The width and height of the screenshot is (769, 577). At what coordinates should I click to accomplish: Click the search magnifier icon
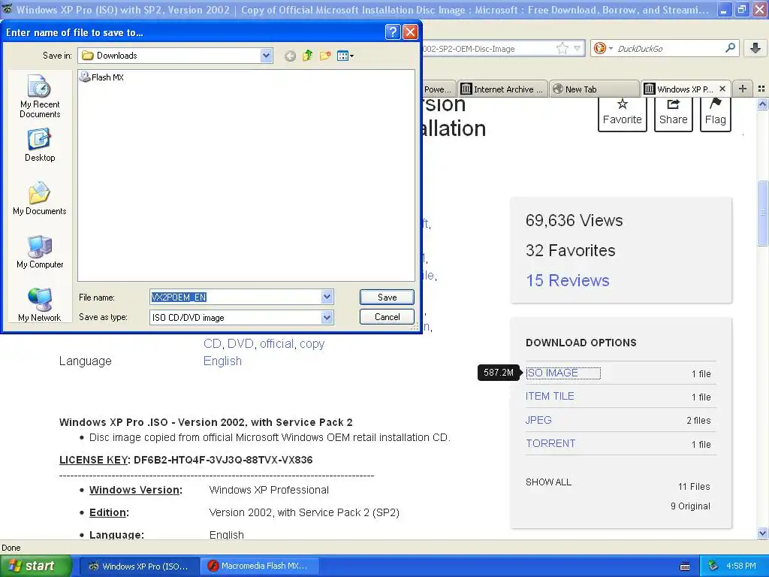point(730,48)
